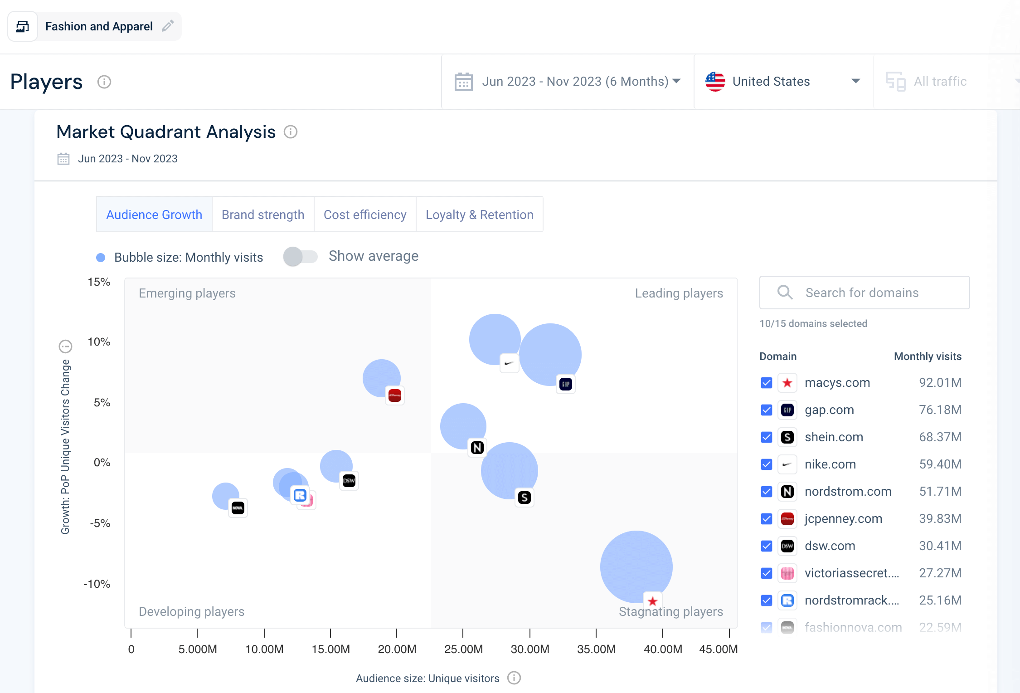1020x693 pixels.
Task: Click the Fashion and Apparel industry icon
Action: 23,27
